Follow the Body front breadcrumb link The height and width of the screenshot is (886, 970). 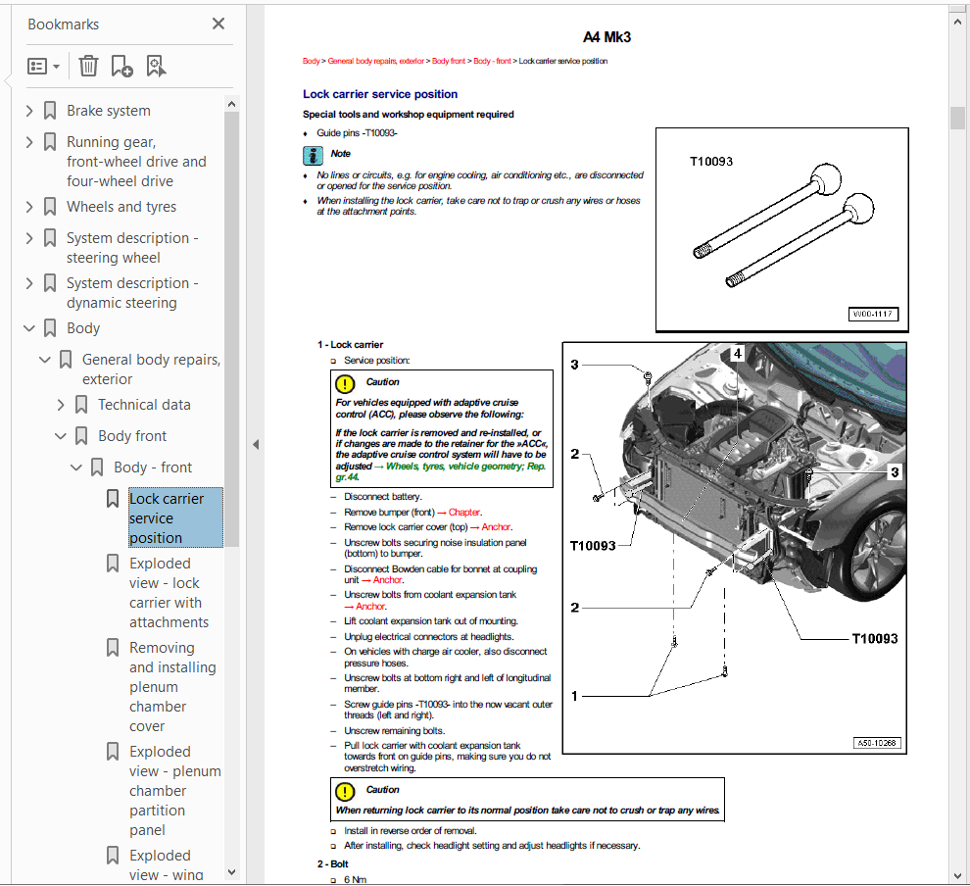click(449, 61)
